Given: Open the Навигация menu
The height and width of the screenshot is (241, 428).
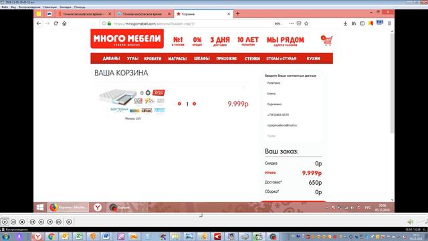Looking at the screenshot, I should coord(50,7).
